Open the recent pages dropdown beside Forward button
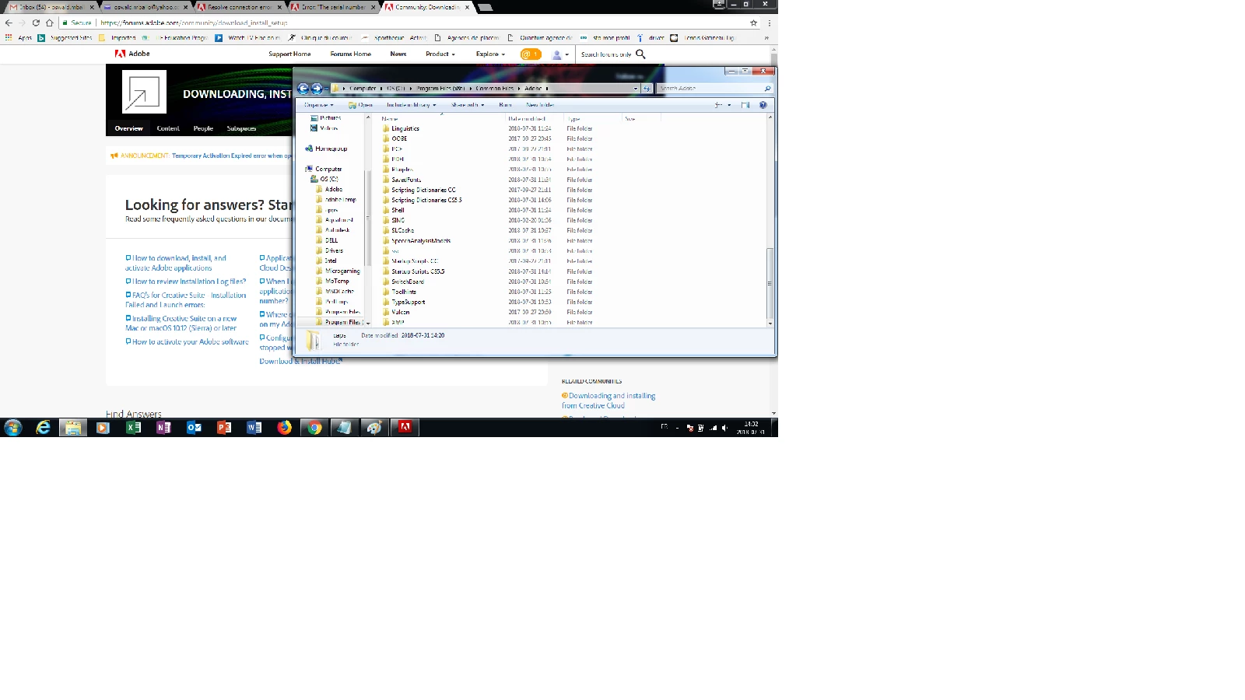Screen dimensions: 1245x700 [326, 89]
